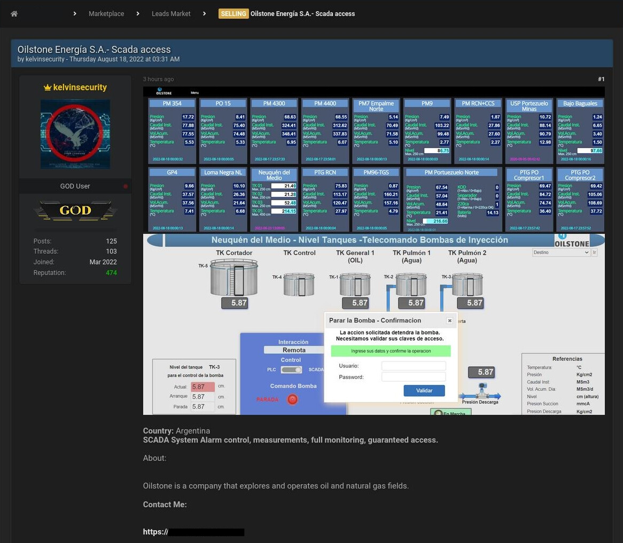Toggle the PLC/SCADA control switch

click(x=291, y=370)
